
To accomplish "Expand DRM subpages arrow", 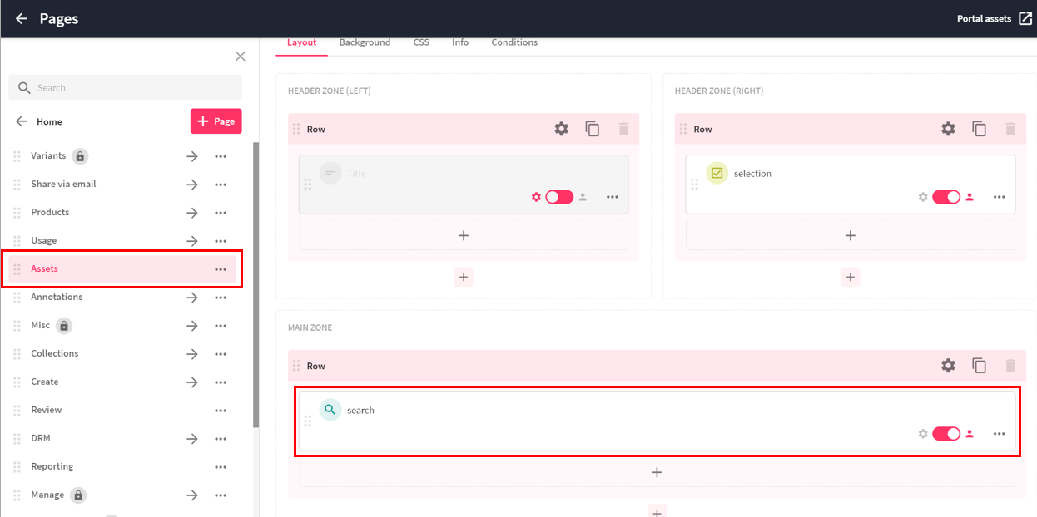I will coord(192,439).
